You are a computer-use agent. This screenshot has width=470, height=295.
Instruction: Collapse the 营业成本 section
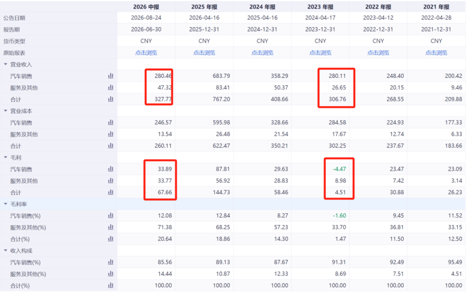(5, 111)
